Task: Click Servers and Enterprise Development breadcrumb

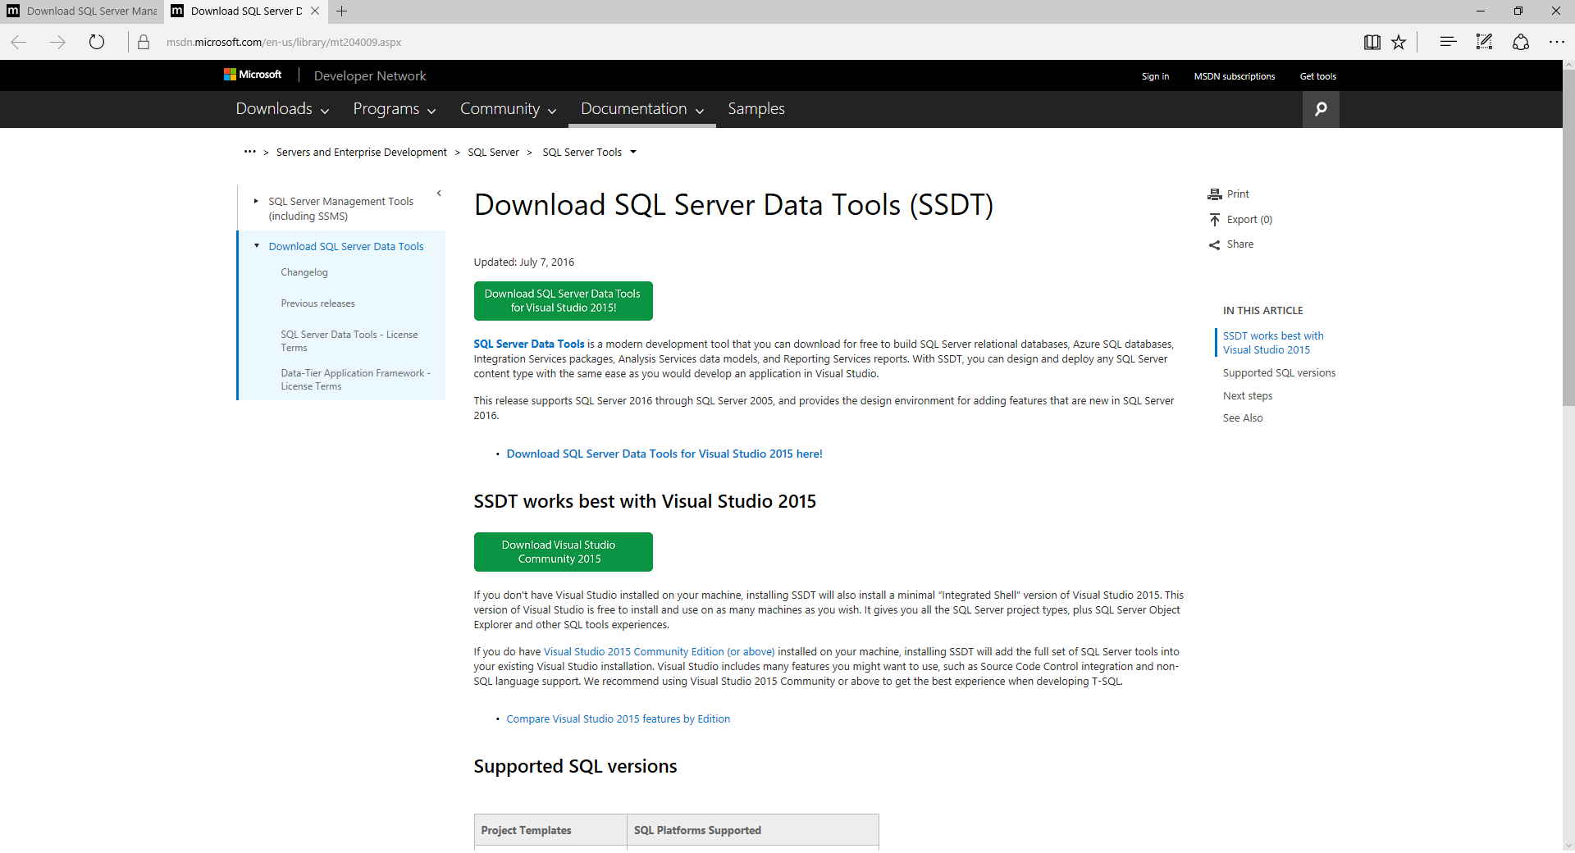Action: click(x=362, y=152)
